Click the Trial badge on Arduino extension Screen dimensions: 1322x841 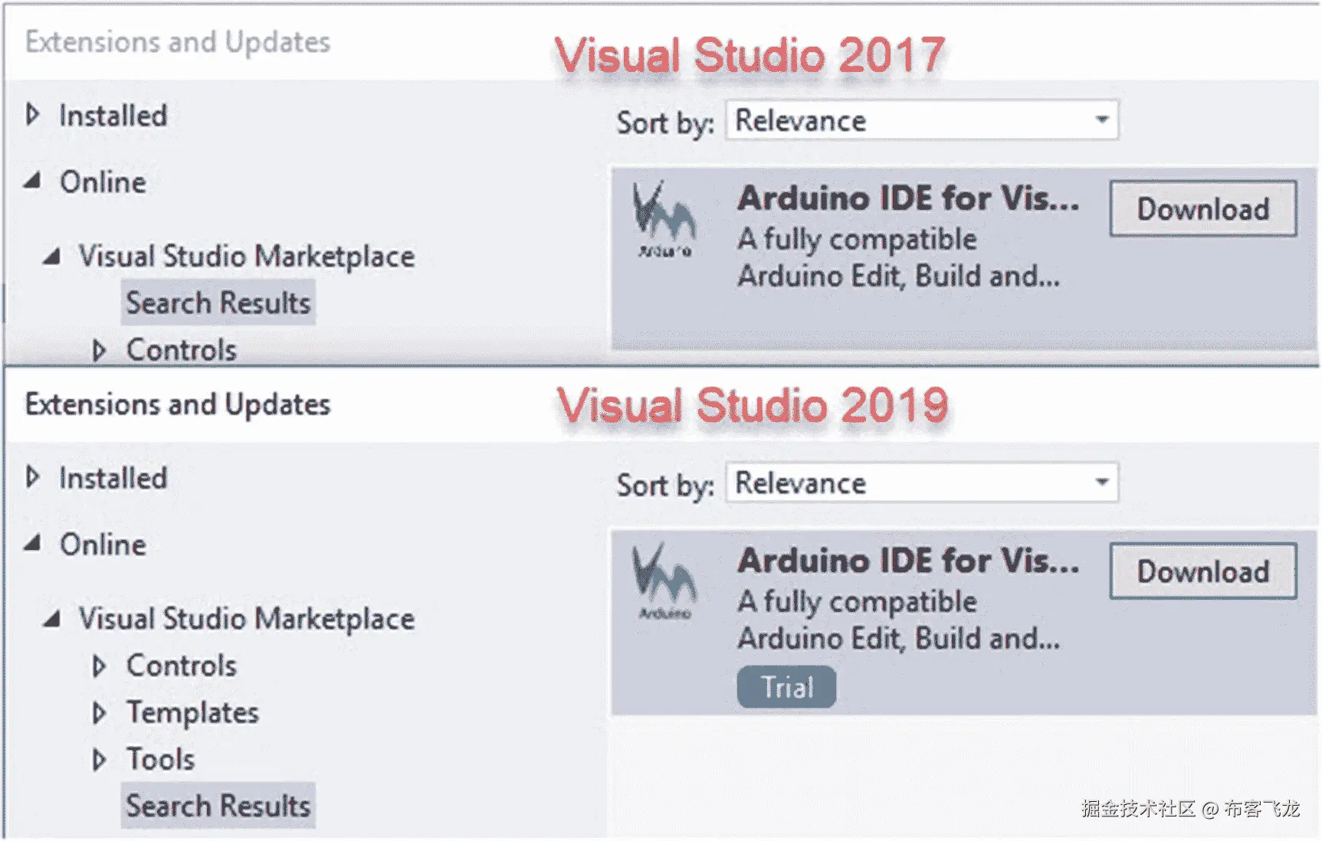coord(786,687)
